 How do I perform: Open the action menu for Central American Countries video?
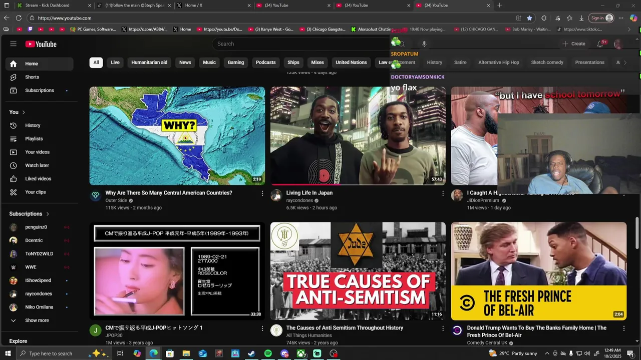(x=262, y=193)
